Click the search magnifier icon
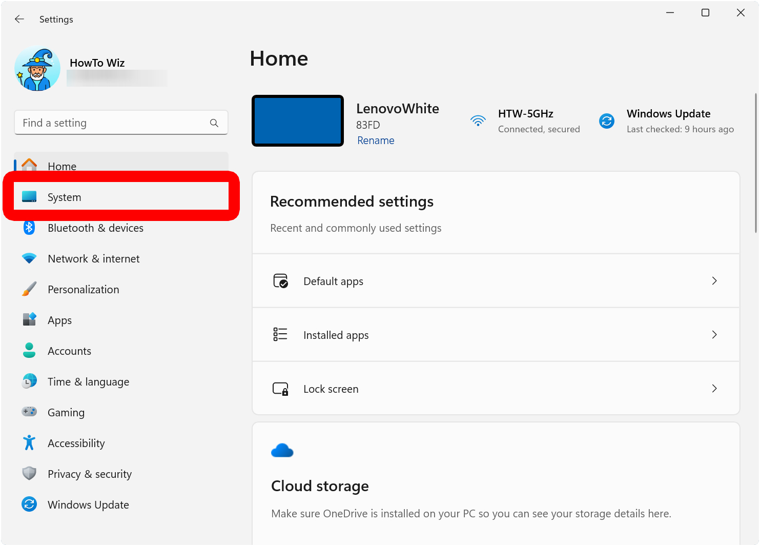The height and width of the screenshot is (545, 760). pos(214,123)
